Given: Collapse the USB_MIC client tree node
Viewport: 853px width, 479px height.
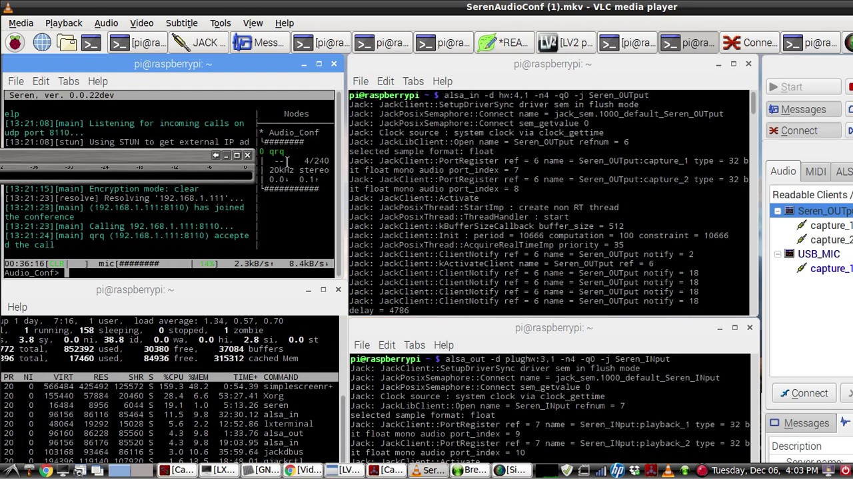Looking at the screenshot, I should click(x=778, y=254).
